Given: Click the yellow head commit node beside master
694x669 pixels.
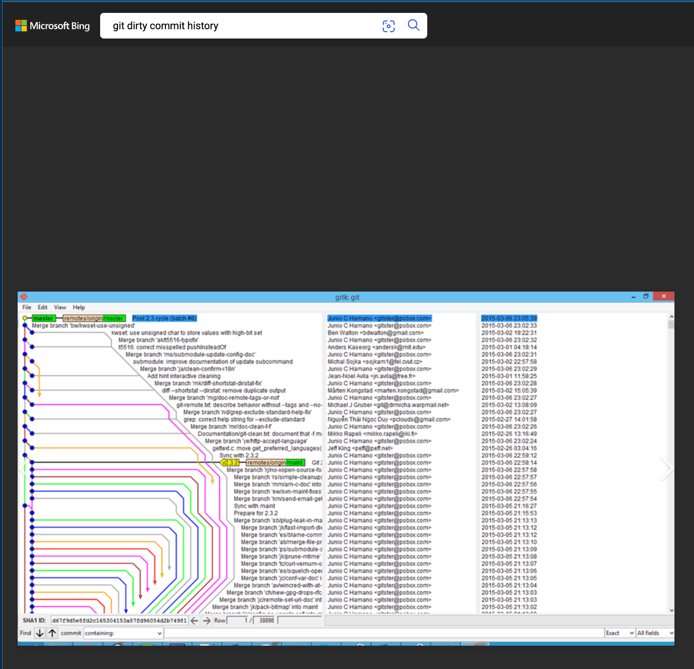Looking at the screenshot, I should point(25,318).
